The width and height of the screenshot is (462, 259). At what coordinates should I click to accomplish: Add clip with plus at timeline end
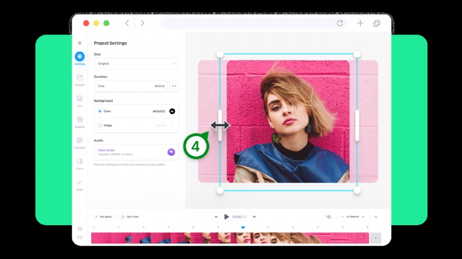click(376, 238)
